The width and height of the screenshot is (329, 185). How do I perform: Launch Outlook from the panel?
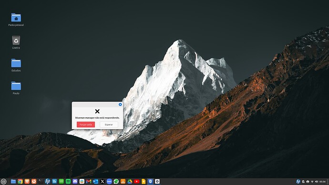tap(95, 182)
